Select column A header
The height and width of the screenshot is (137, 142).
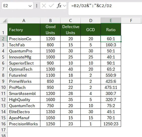tap(24, 21)
